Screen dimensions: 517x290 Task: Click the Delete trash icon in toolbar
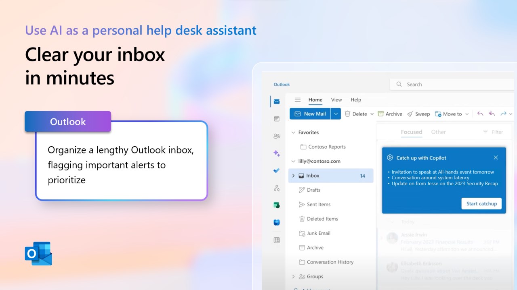coord(347,114)
